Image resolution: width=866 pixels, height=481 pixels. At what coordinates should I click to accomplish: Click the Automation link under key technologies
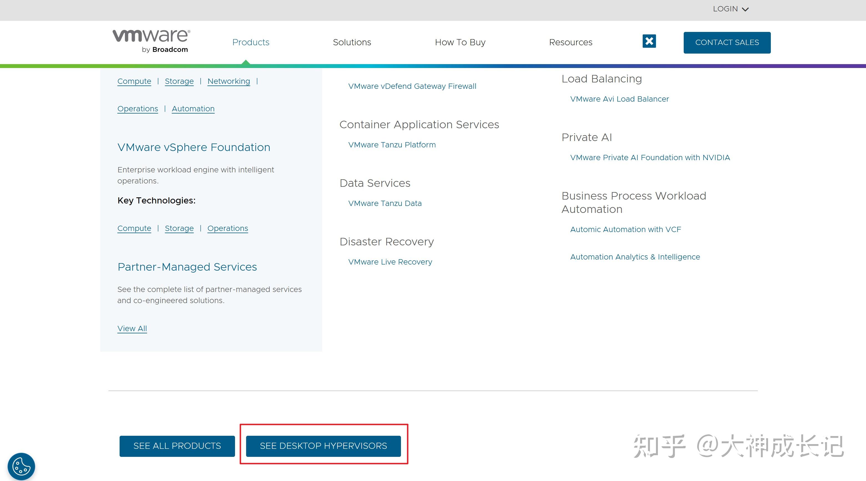coord(193,108)
